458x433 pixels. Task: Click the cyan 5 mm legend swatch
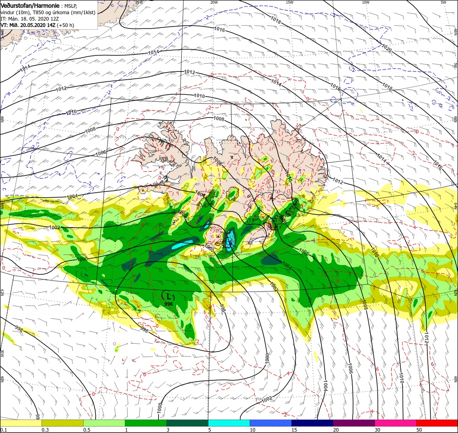coord(229,423)
